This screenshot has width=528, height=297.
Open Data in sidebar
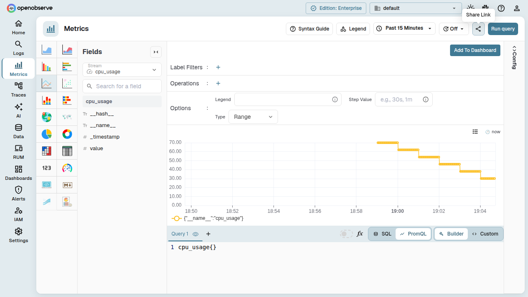tap(19, 131)
